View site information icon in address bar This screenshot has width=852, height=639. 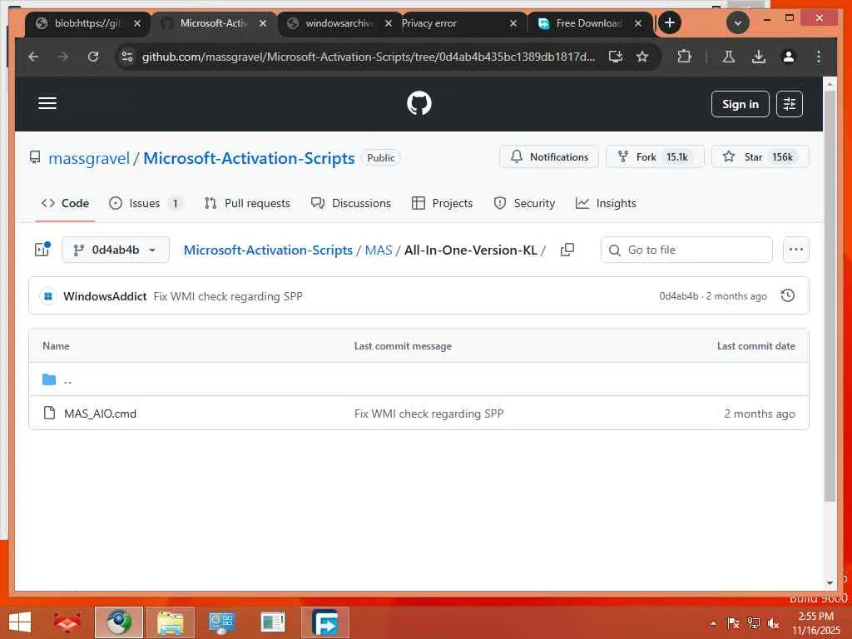coord(127,57)
